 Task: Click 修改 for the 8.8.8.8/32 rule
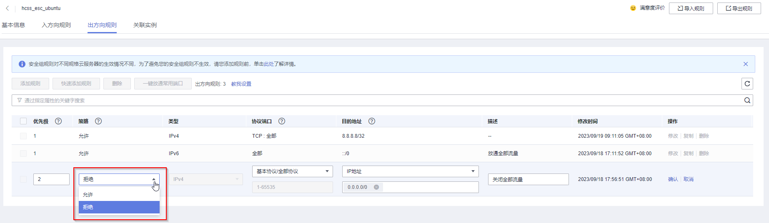click(673, 136)
